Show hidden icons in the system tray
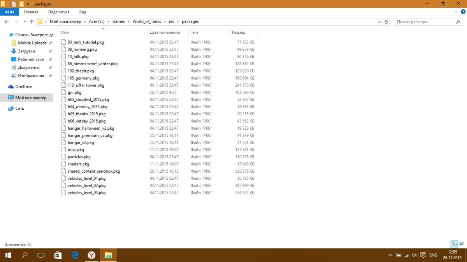The width and height of the screenshot is (467, 262). coord(390,255)
